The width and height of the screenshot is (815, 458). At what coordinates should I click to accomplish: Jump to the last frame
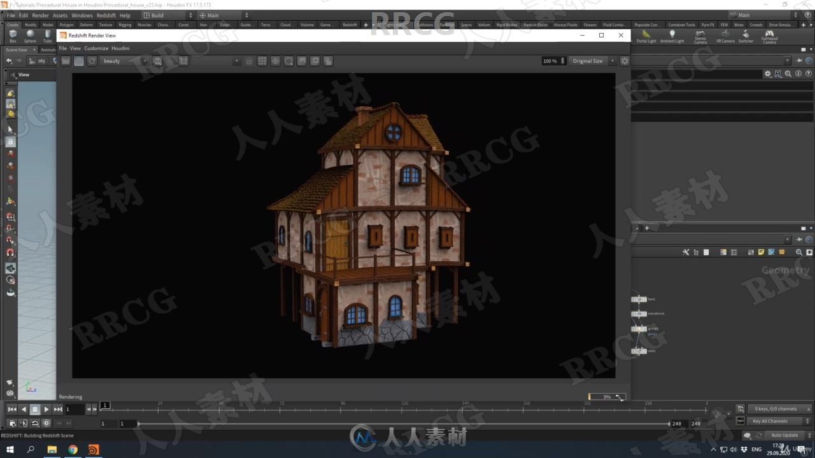pos(58,410)
